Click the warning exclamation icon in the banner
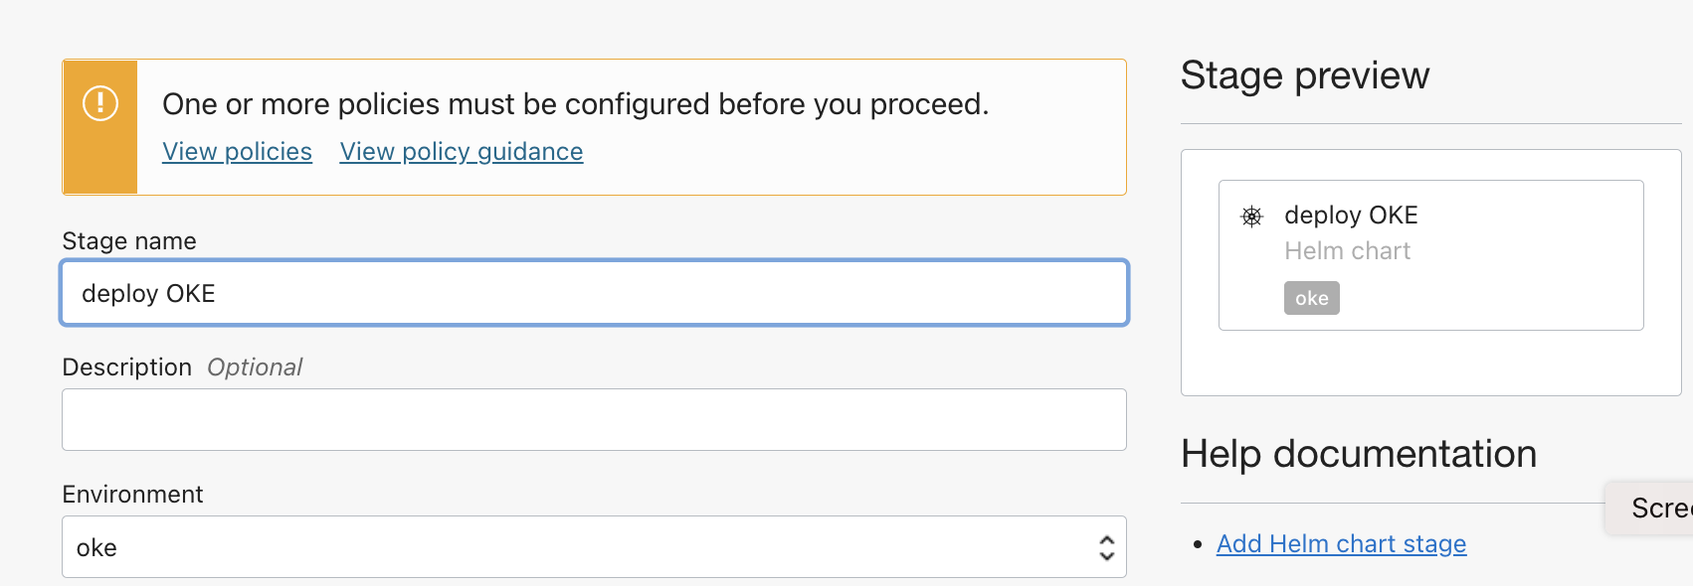 coord(100,103)
